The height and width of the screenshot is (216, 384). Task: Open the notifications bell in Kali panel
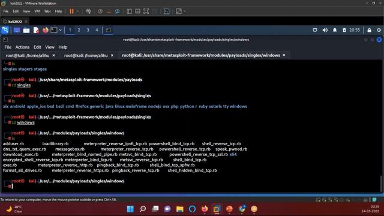[335, 30]
